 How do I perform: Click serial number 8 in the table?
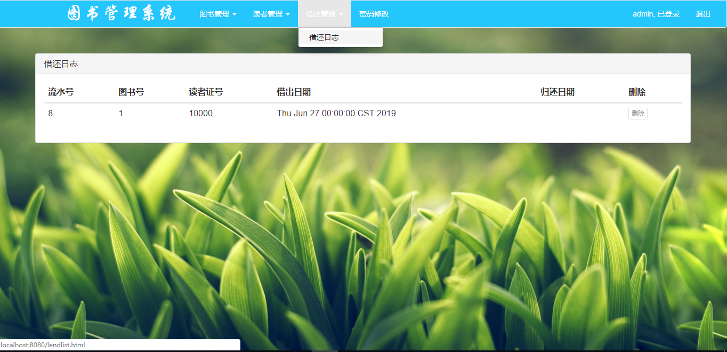[51, 113]
